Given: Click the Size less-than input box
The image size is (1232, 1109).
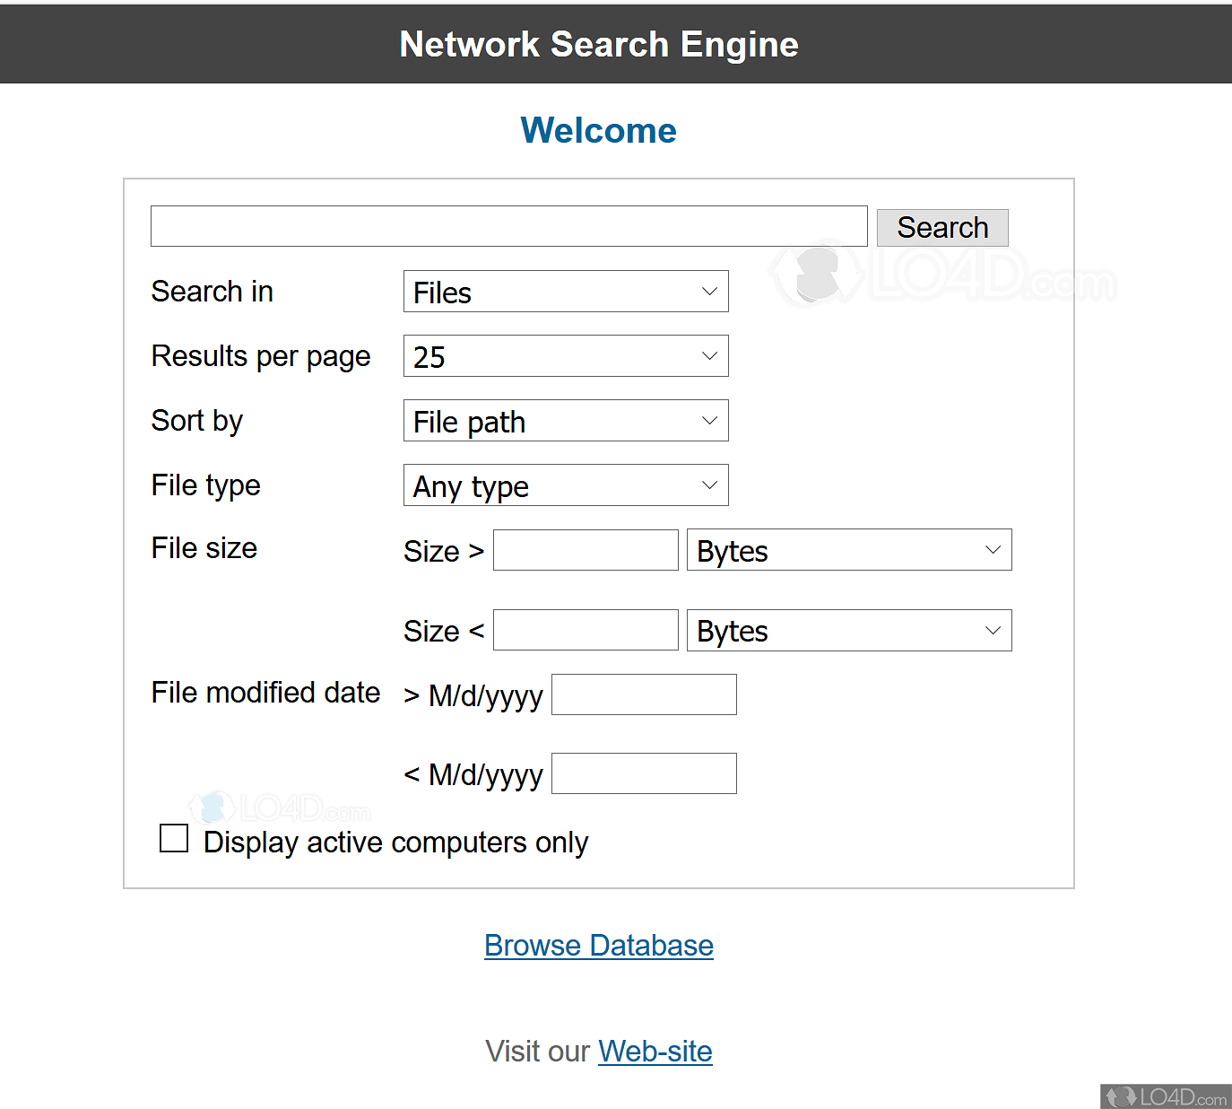Looking at the screenshot, I should [x=585, y=629].
